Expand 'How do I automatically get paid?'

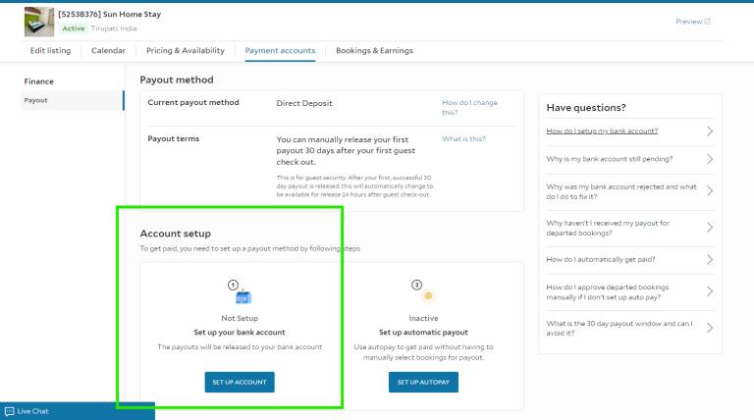[x=630, y=259]
